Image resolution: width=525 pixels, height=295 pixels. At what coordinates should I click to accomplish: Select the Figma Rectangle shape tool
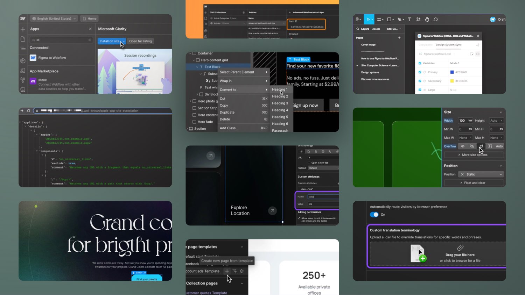(x=389, y=20)
